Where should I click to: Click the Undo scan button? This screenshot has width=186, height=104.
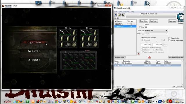click(172, 21)
